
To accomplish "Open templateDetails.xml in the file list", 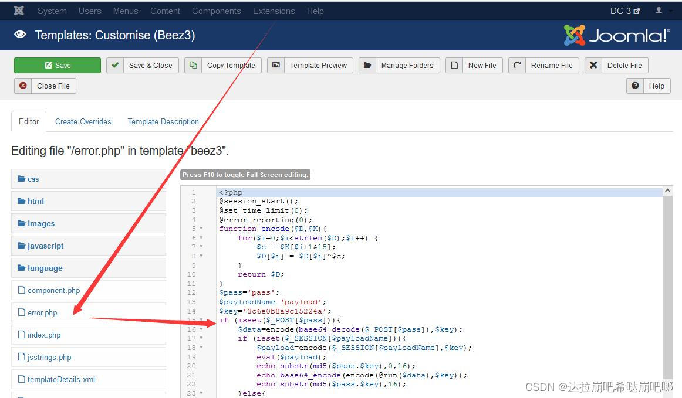I will point(88,379).
